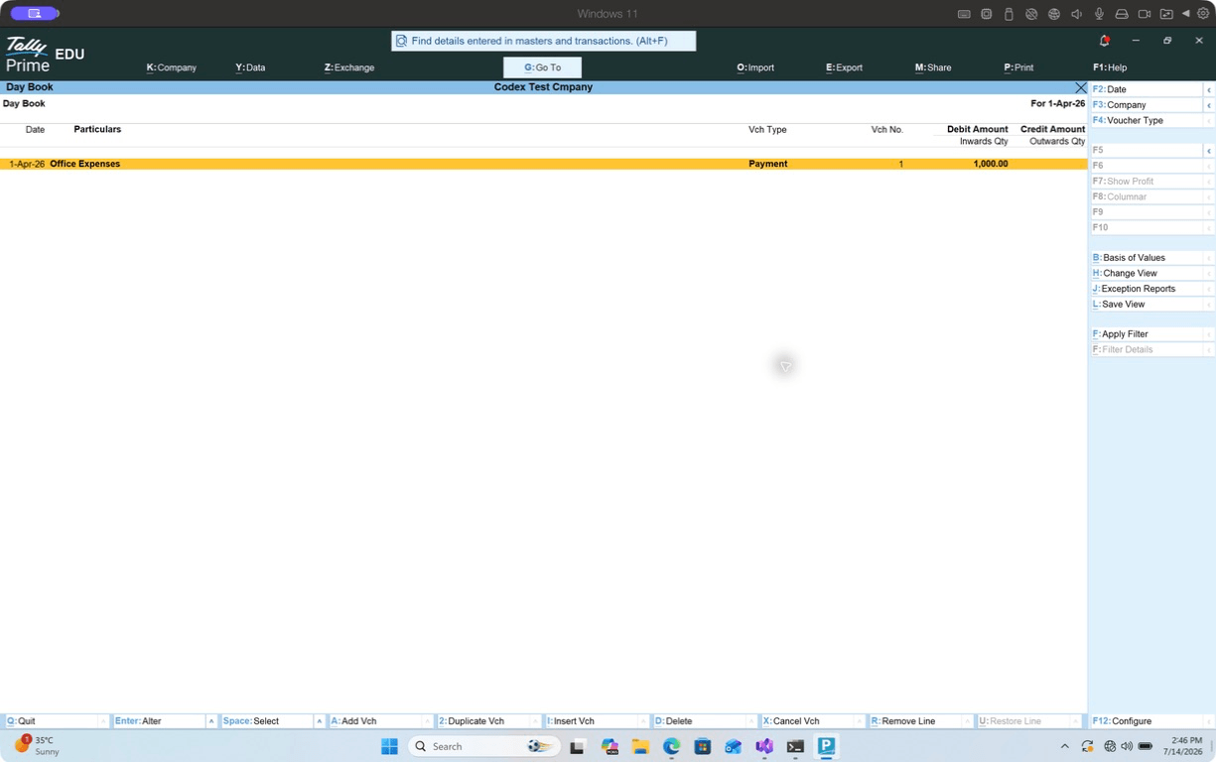Show hidden system tray icons
This screenshot has height=762, width=1216.
coord(1065,746)
